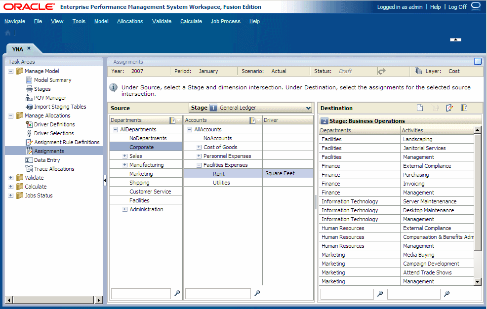Click the search magnifier under the Departments column
Viewport: 487px width, 309px height.
176,293
